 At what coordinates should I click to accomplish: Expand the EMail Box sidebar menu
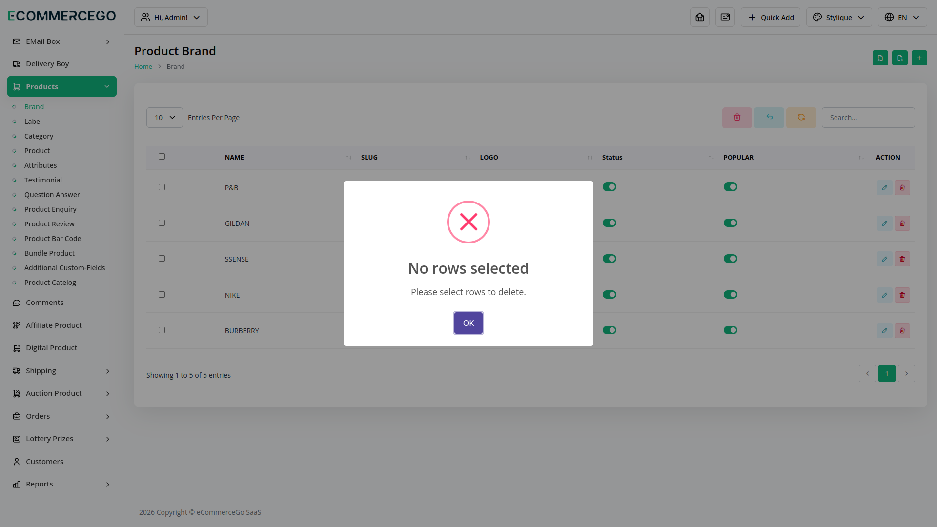[x=62, y=41]
